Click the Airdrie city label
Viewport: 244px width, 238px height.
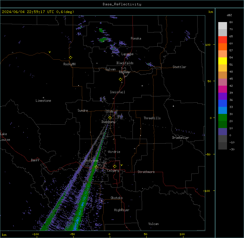pos(114,152)
